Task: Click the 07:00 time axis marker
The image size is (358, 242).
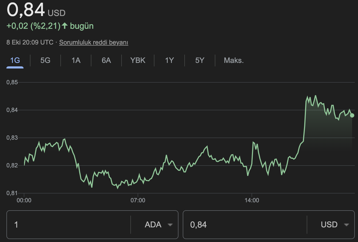Action: pos(138,200)
